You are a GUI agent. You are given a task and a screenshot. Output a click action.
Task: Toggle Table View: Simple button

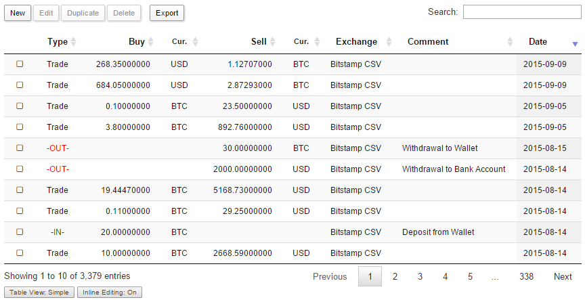tap(39, 293)
